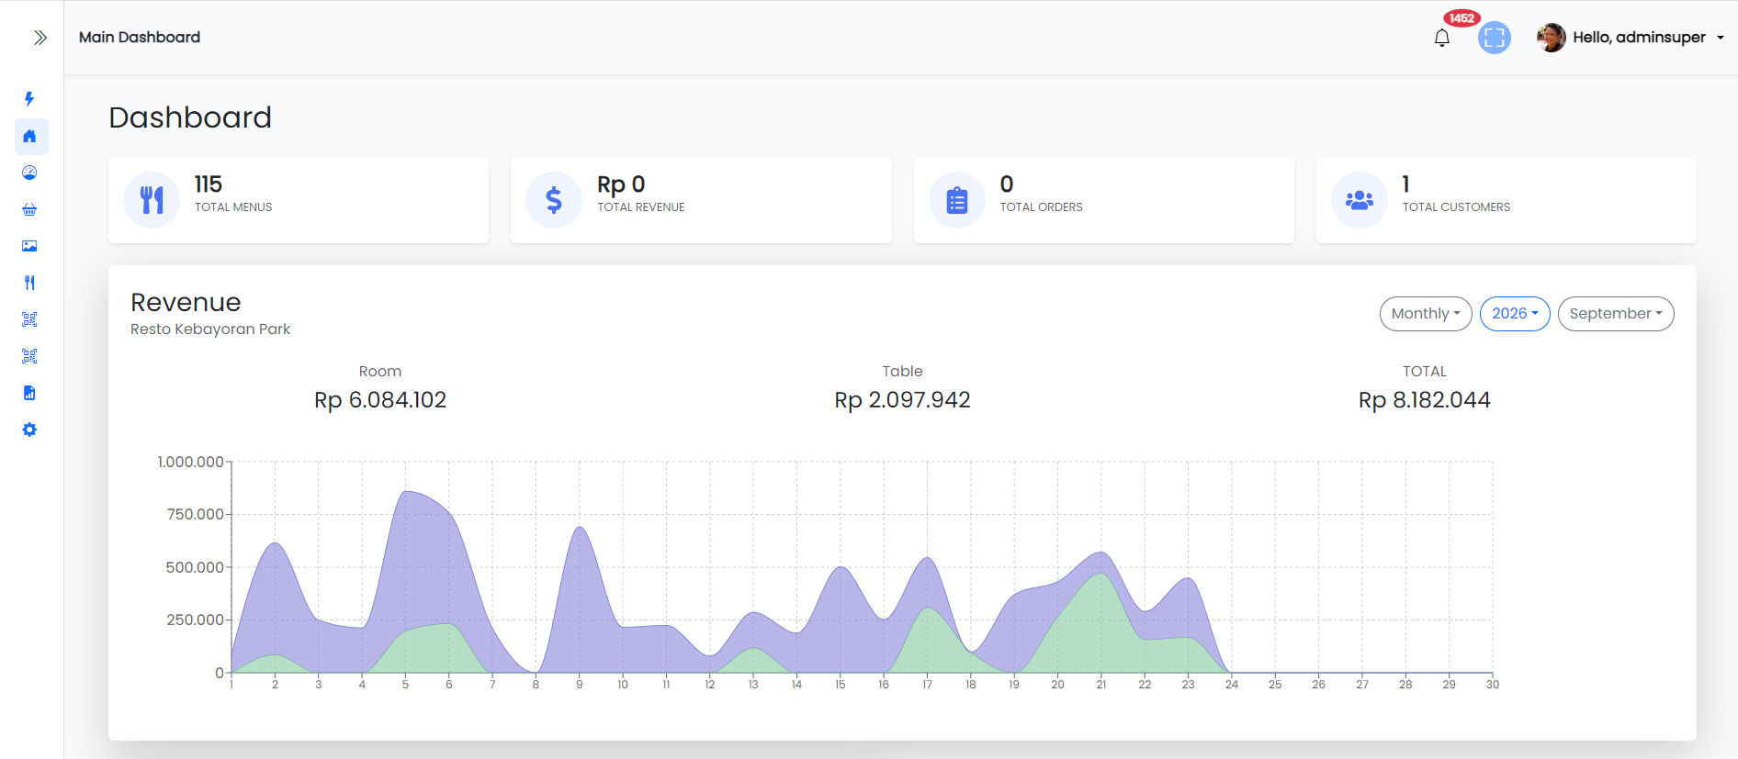
Task: Open the settings gear sidebar icon
Action: coord(29,430)
